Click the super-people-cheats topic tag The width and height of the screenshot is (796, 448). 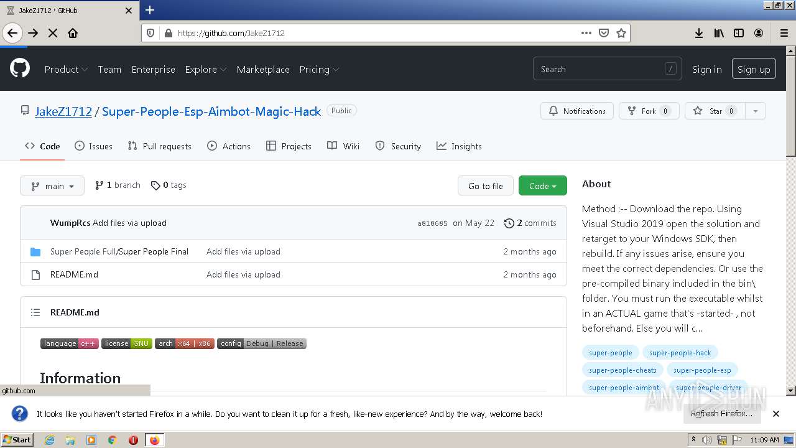point(622,370)
